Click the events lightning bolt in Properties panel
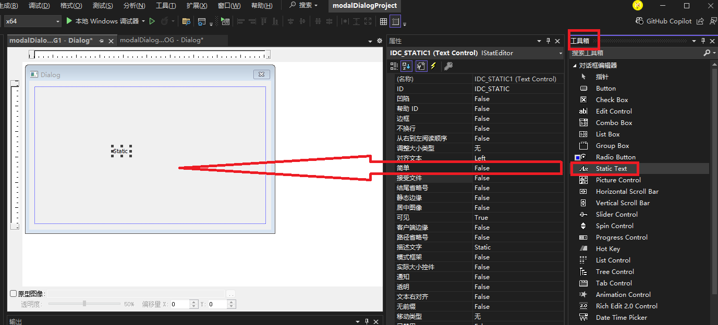The height and width of the screenshot is (325, 718). pyautogui.click(x=434, y=66)
